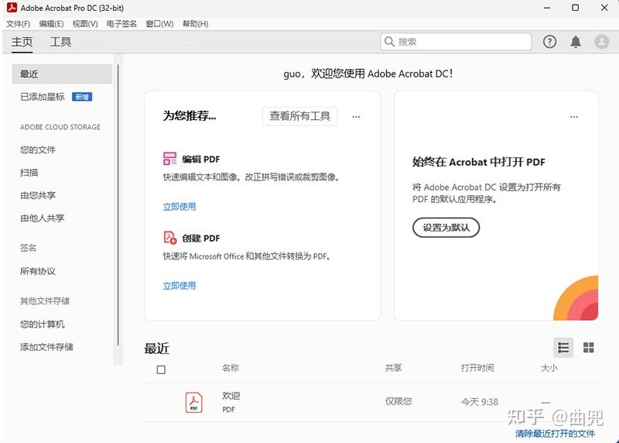Open options menu on default PDF card
Screen dimensions: 619x443
(x=574, y=117)
